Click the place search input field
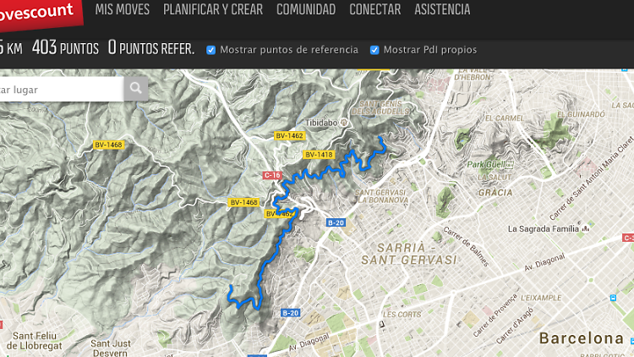This screenshot has width=634, height=357. [62, 89]
